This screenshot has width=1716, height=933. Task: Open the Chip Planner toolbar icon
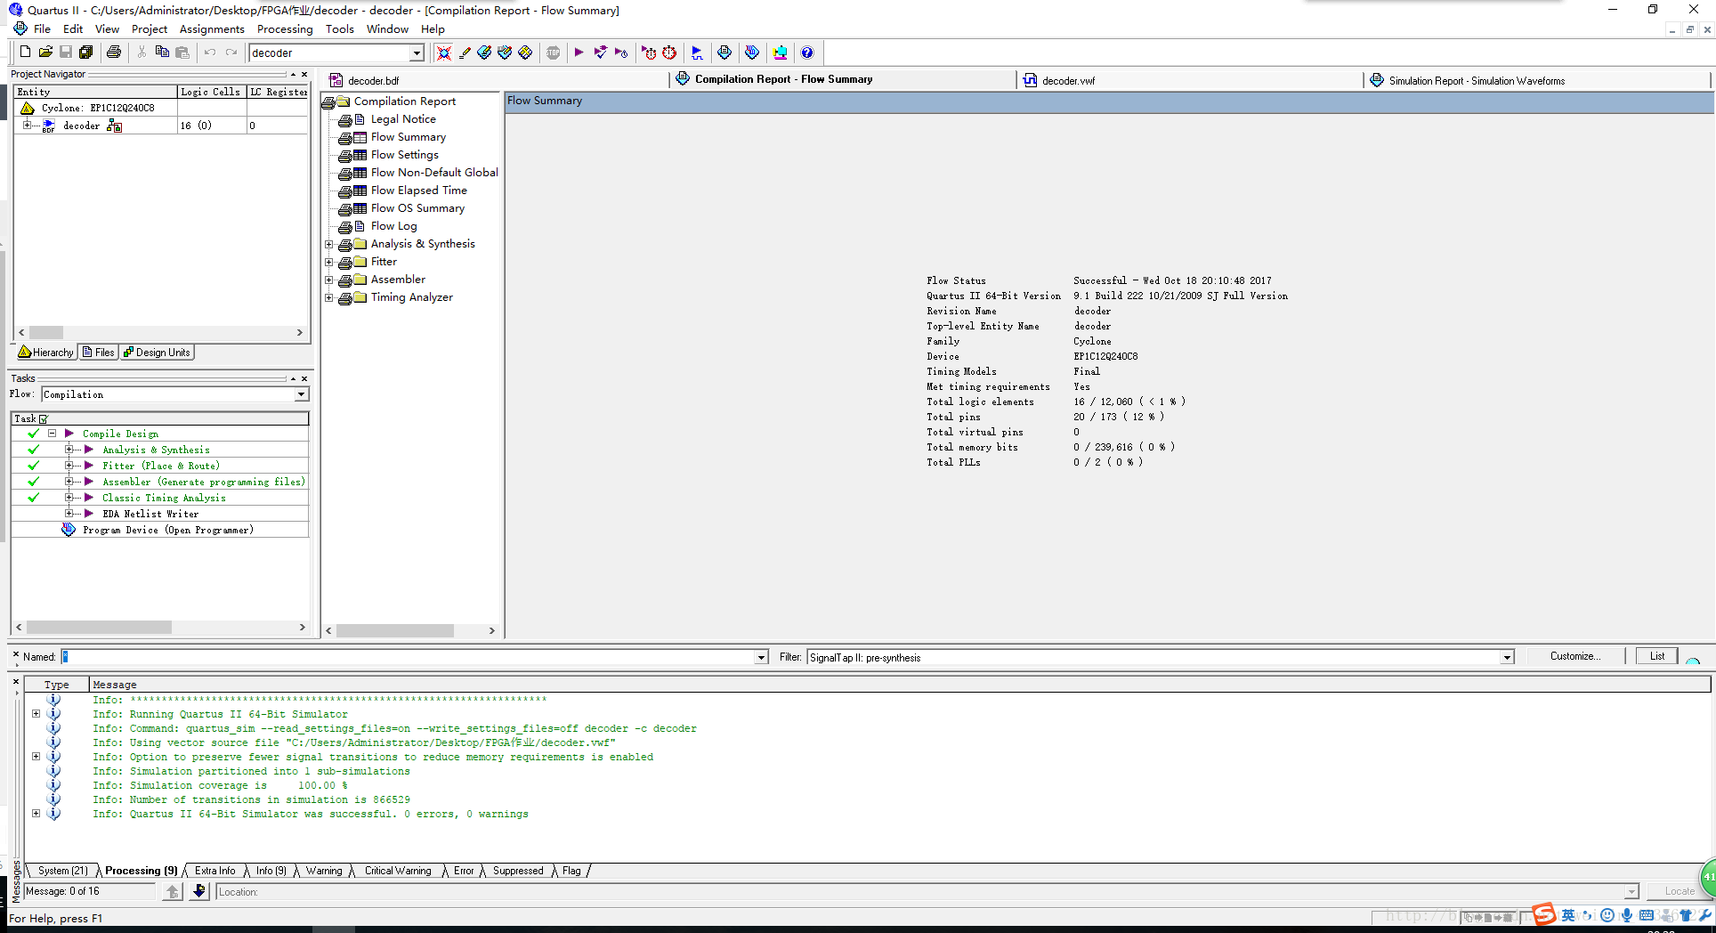525,53
